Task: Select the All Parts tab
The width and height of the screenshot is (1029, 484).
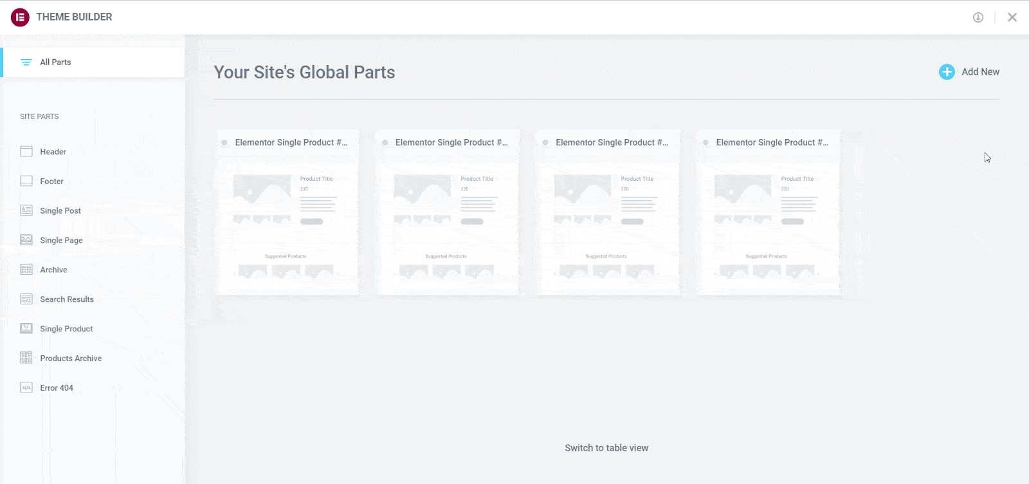Action: 93,62
